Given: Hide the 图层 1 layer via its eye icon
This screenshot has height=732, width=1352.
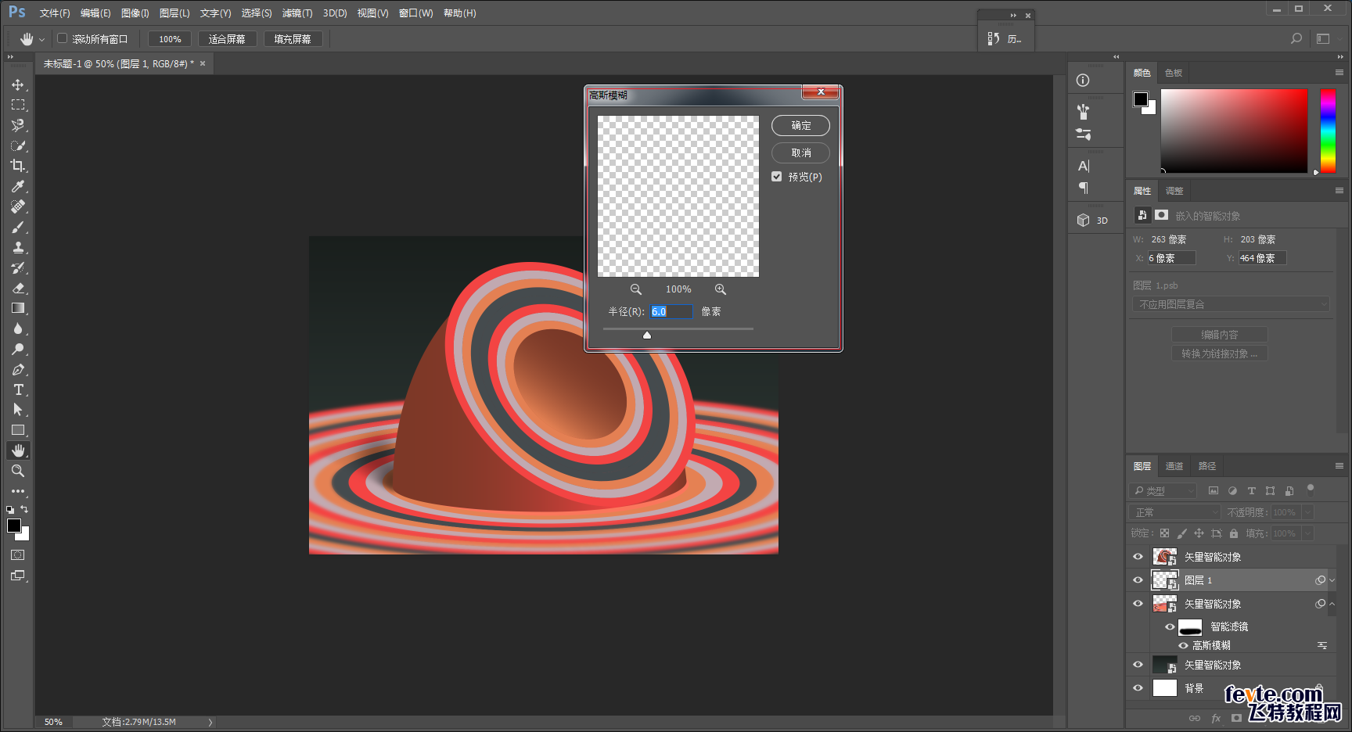Looking at the screenshot, I should tap(1138, 580).
